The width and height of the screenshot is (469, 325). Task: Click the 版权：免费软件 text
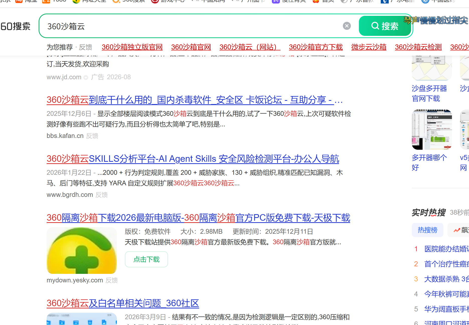(x=148, y=231)
